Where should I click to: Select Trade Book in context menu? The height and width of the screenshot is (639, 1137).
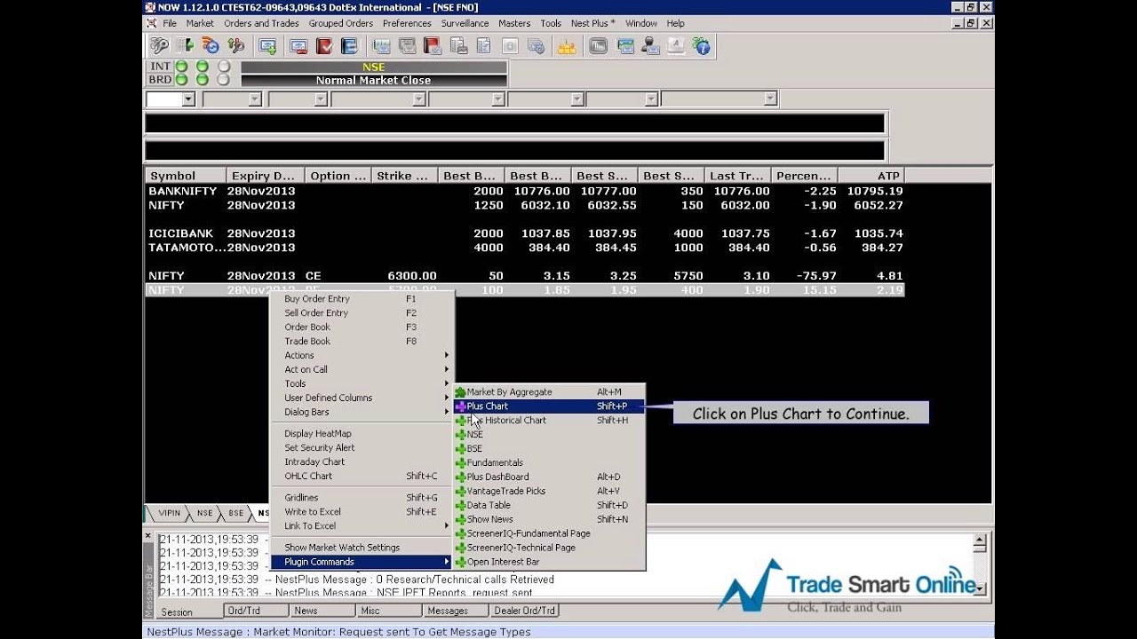coord(362,342)
